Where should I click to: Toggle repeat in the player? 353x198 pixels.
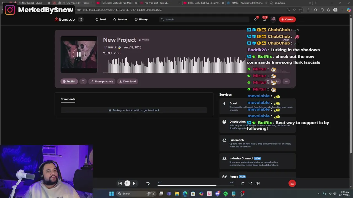(x=243, y=183)
